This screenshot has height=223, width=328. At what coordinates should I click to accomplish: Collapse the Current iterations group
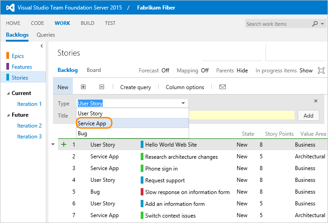[8, 93]
